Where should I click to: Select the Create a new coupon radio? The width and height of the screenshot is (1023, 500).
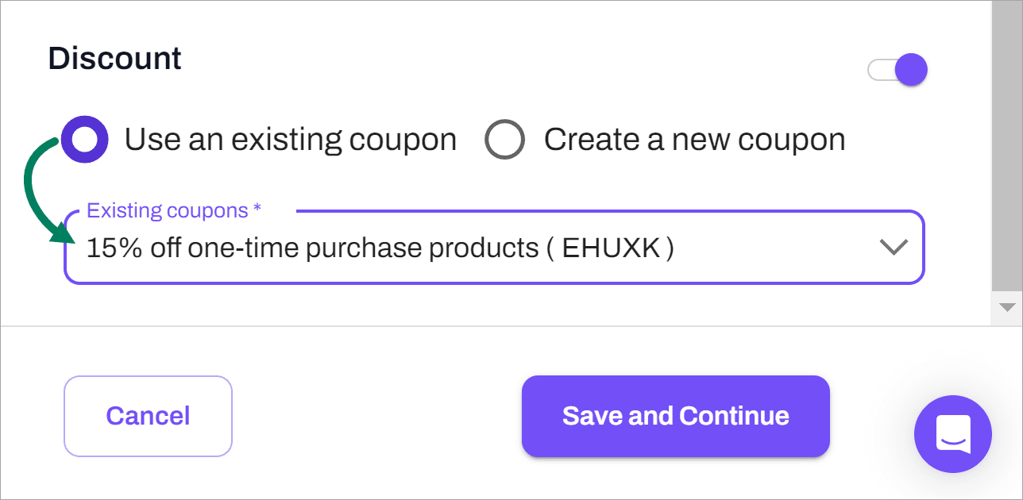504,140
